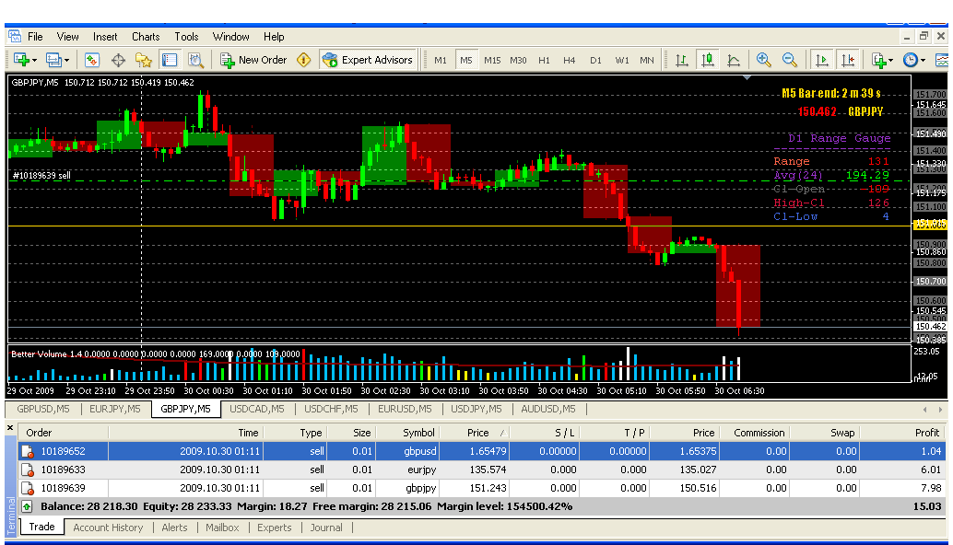
Task: Open the Navigator favorites folder icon
Action: [144, 60]
